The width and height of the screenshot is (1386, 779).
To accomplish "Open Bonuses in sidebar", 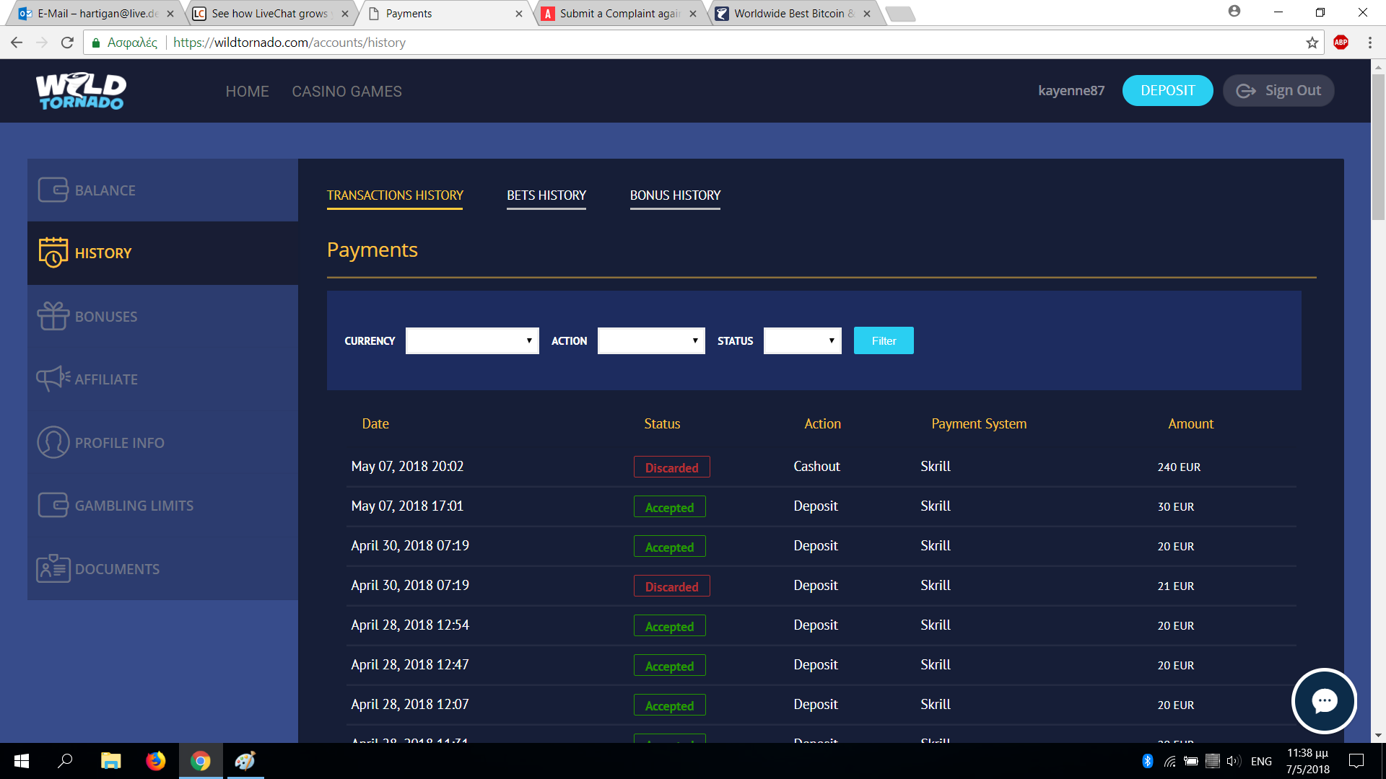I will point(162,316).
